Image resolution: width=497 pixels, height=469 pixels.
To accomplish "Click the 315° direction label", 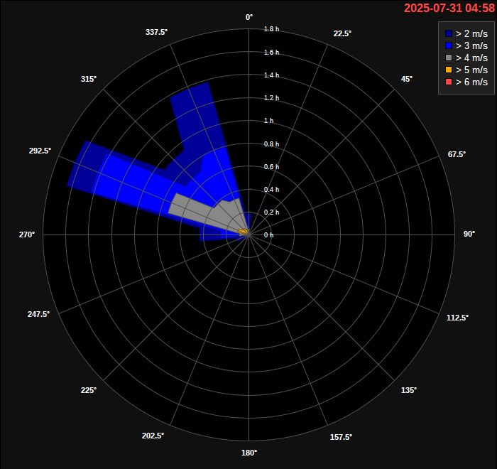I will tap(89, 79).
